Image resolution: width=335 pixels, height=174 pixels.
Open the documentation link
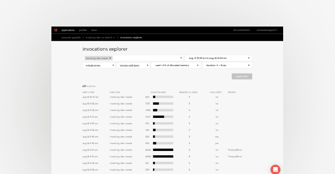tap(241, 30)
